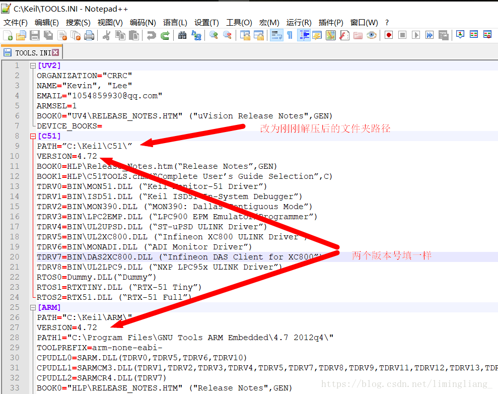Open the 搜索(S) menu
The image size is (498, 394).
[78, 22]
